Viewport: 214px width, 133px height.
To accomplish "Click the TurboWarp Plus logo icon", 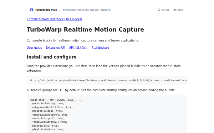I will [x=31, y=10].
